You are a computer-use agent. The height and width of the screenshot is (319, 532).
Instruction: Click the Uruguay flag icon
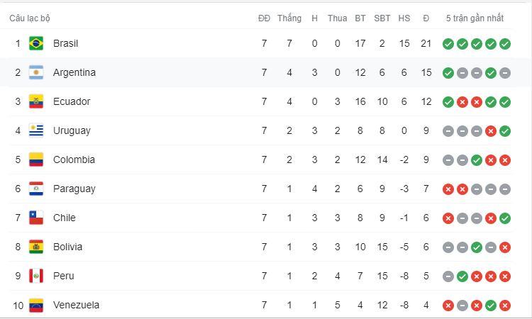36,130
